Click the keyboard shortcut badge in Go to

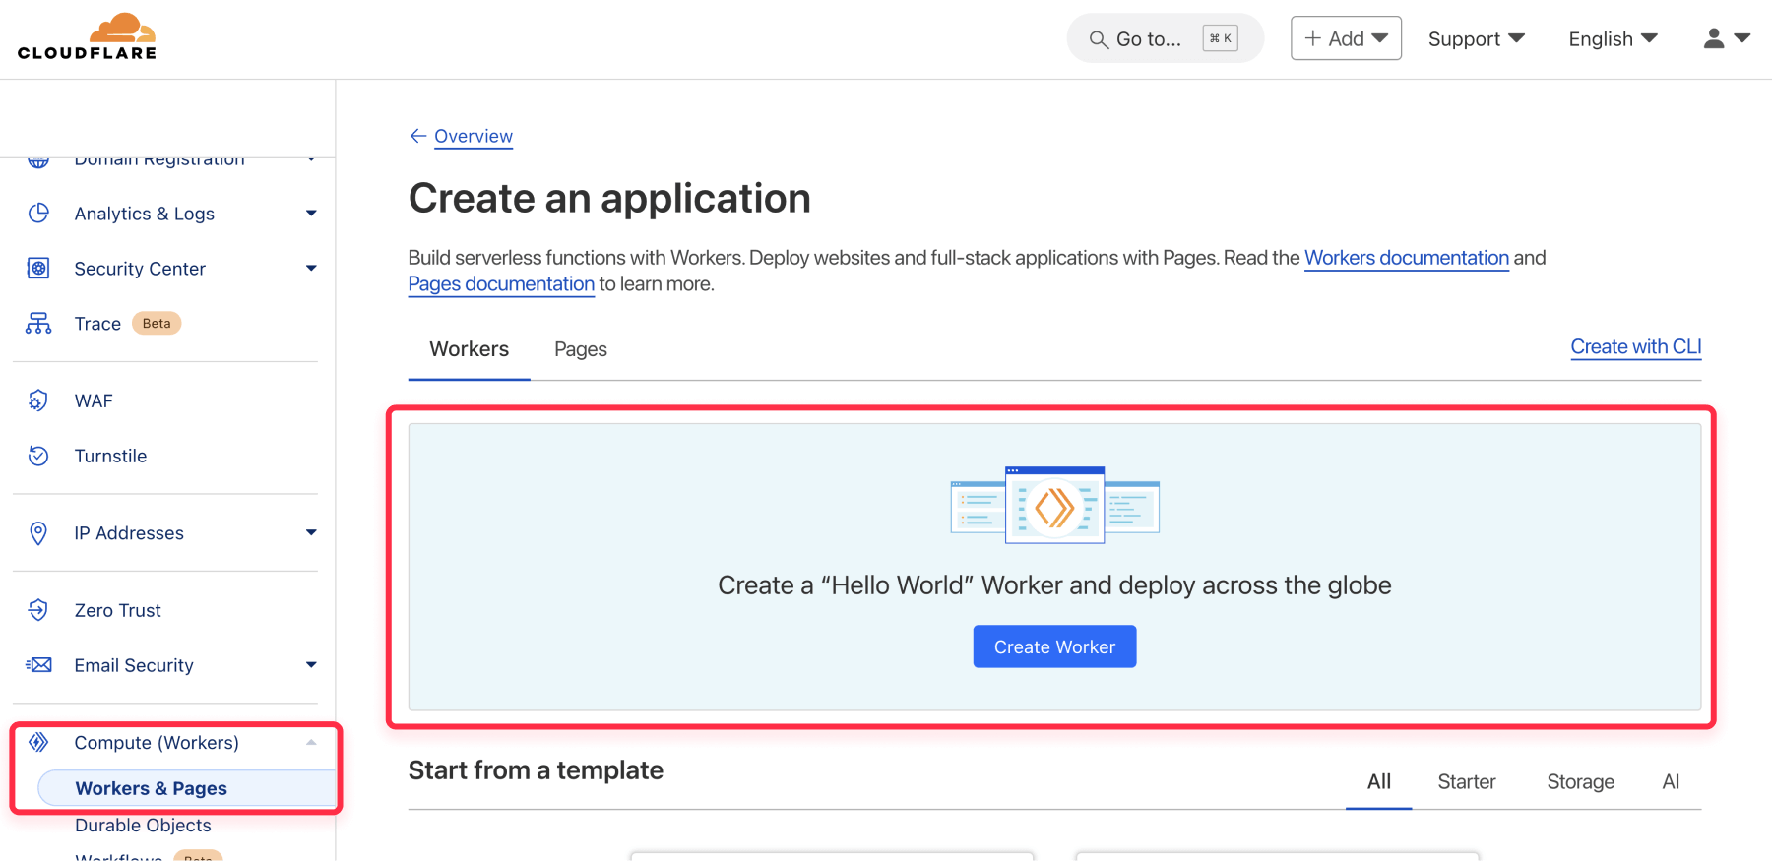coord(1220,38)
